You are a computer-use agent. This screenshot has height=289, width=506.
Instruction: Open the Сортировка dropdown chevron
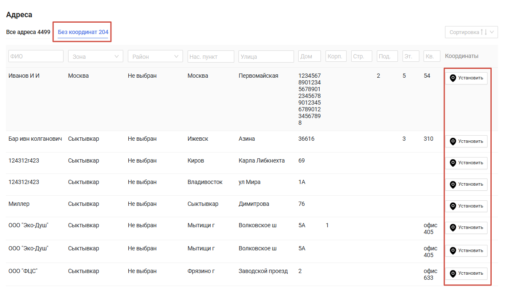click(493, 32)
